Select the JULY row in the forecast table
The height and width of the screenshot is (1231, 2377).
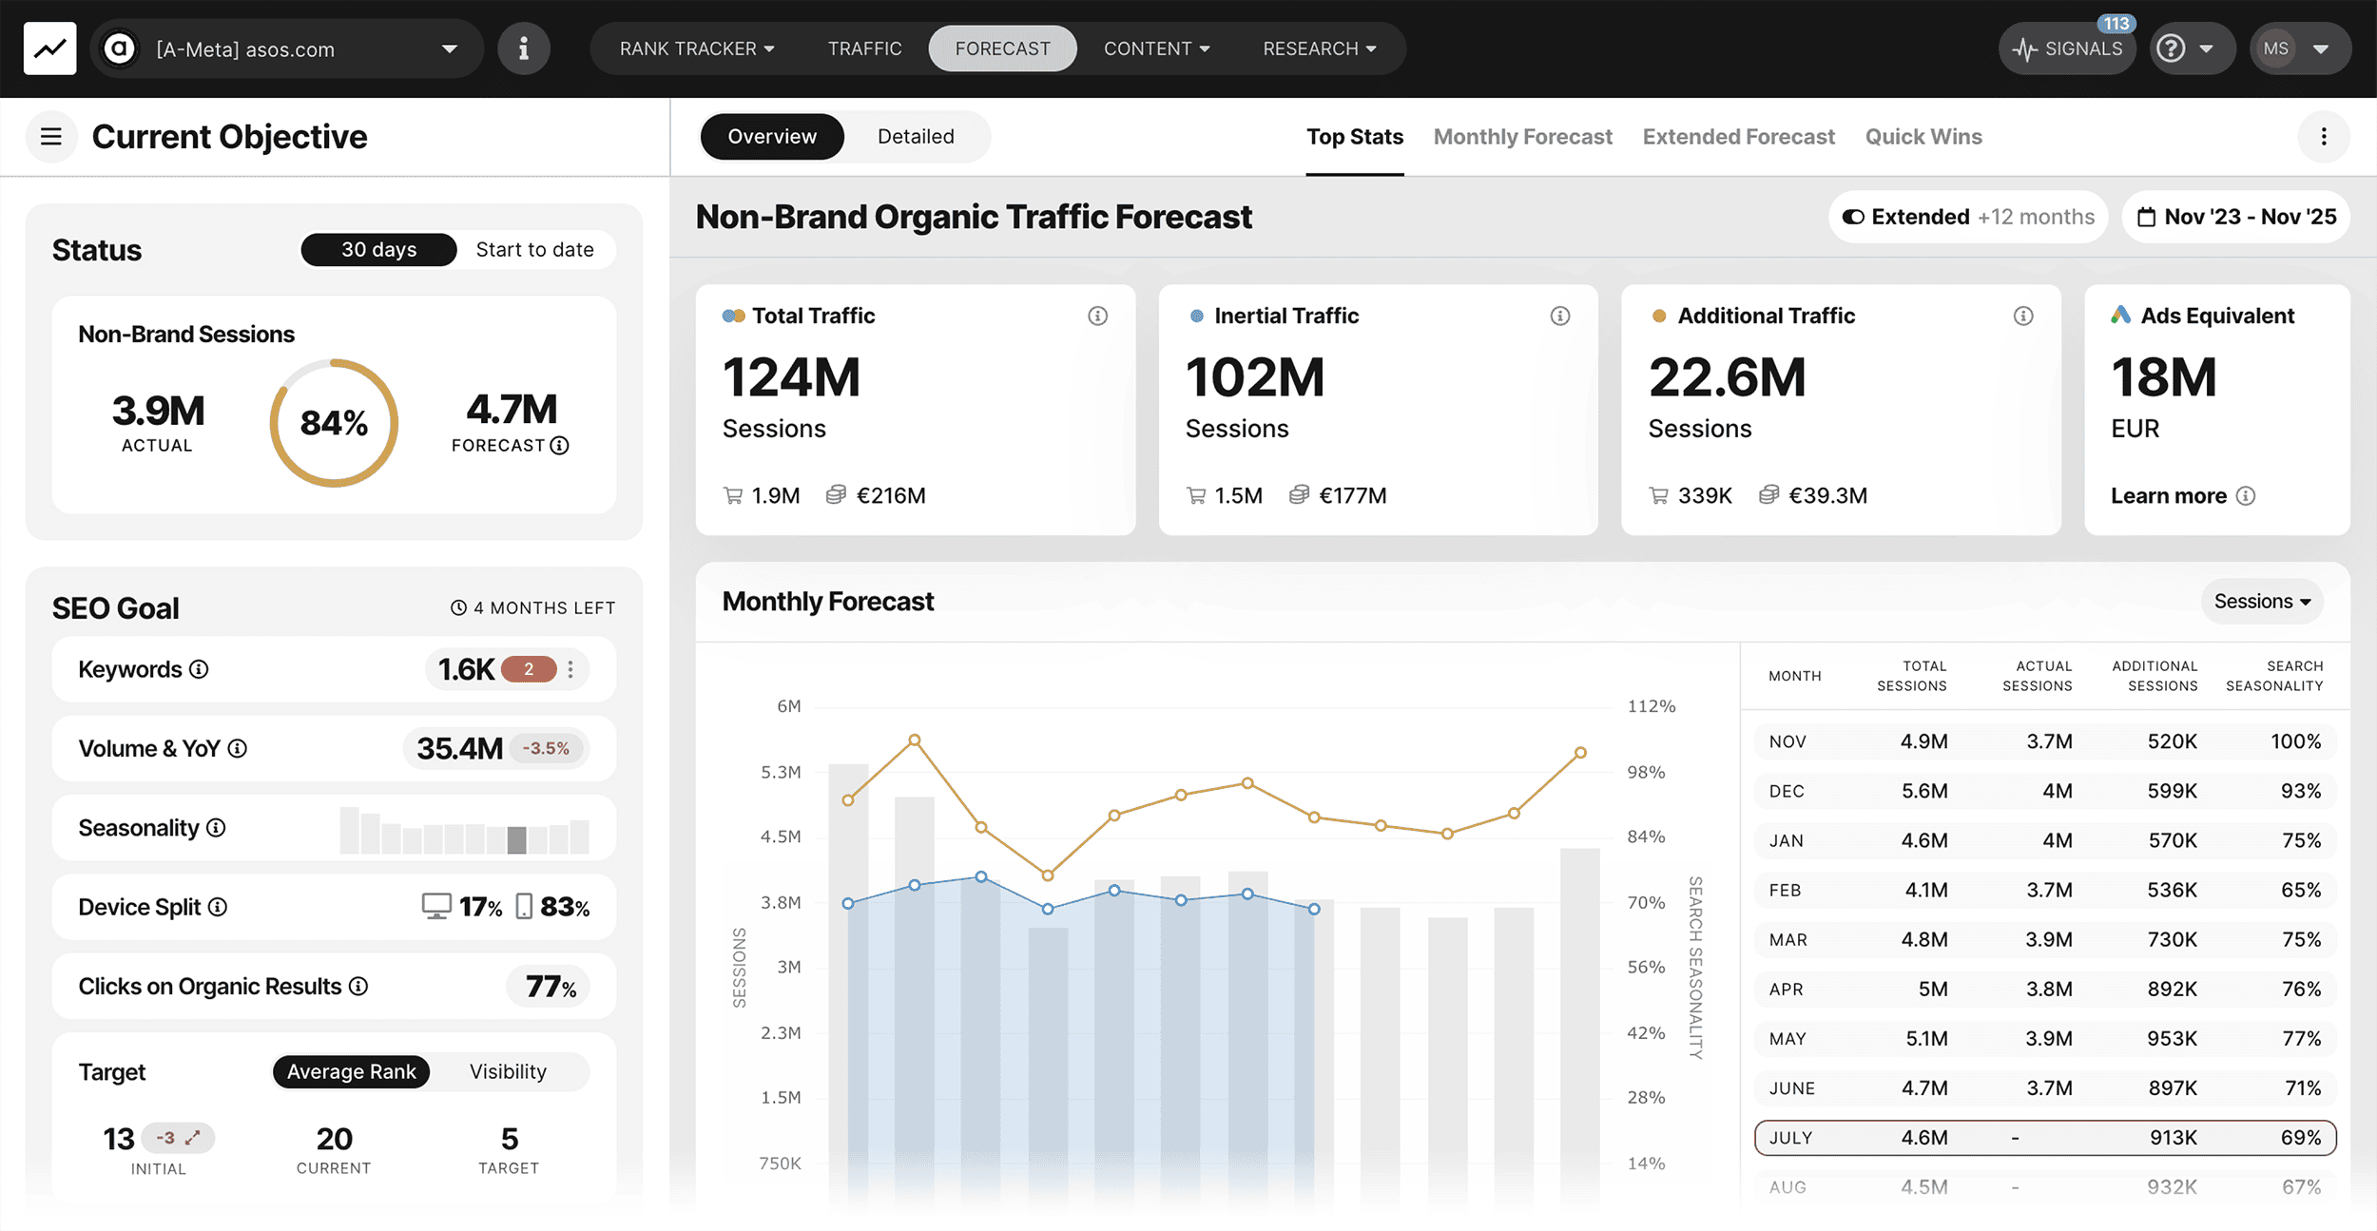pyautogui.click(x=2044, y=1137)
